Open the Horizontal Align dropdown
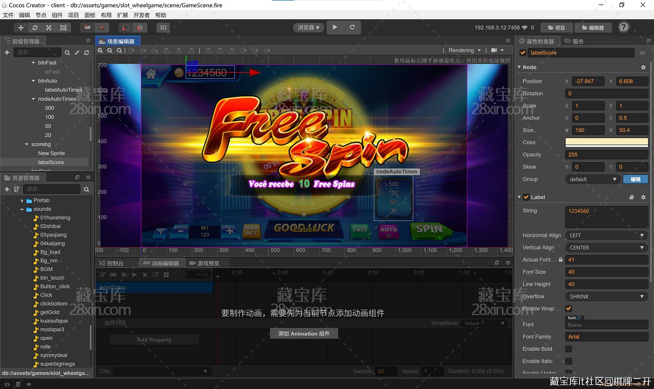Viewport: 654px width, 389px height. coord(606,235)
